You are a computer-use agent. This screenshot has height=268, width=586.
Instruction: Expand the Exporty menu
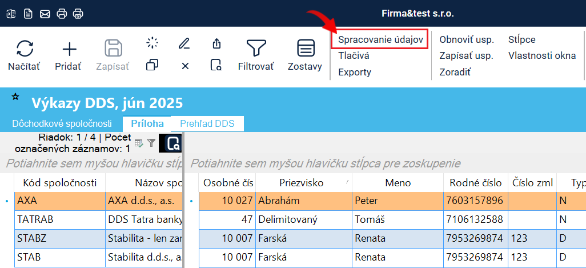354,72
